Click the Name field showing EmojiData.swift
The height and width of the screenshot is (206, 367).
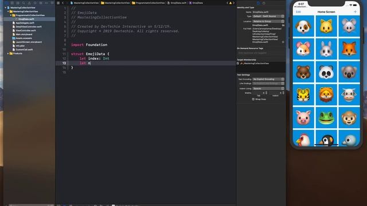pyautogui.click(x=268, y=12)
